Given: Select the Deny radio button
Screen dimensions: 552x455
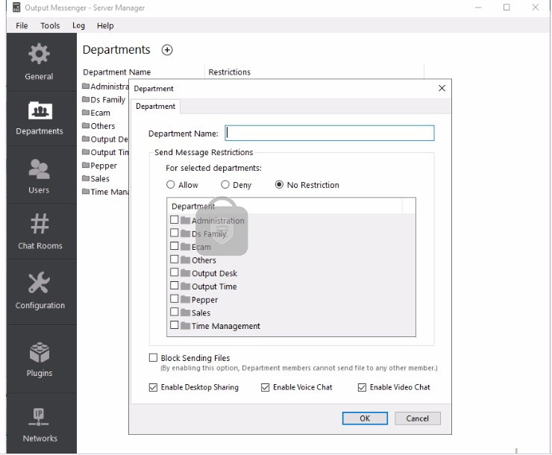Looking at the screenshot, I should [x=225, y=185].
